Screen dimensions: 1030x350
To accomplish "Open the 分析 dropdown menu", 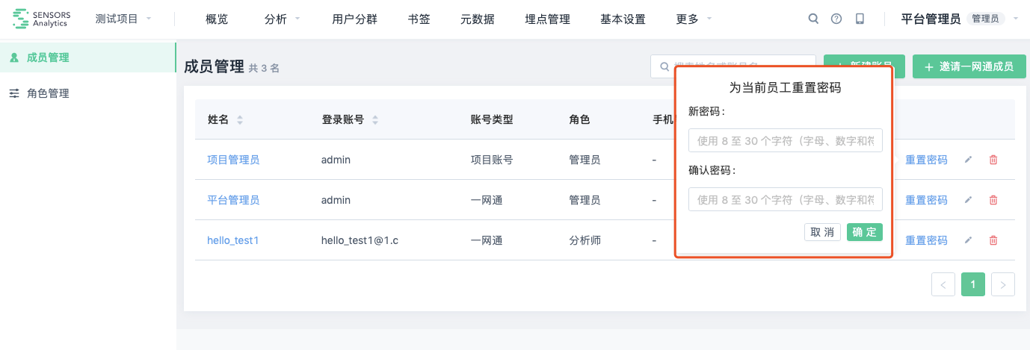I will pyautogui.click(x=283, y=19).
